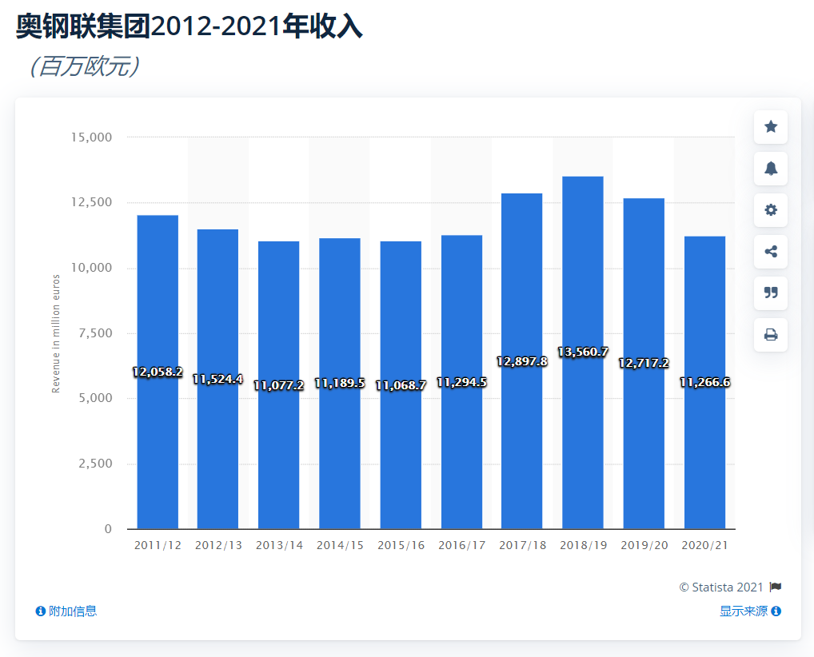Click the x-axis label 2020/21
Viewport: 814px width, 657px height.
705,545
